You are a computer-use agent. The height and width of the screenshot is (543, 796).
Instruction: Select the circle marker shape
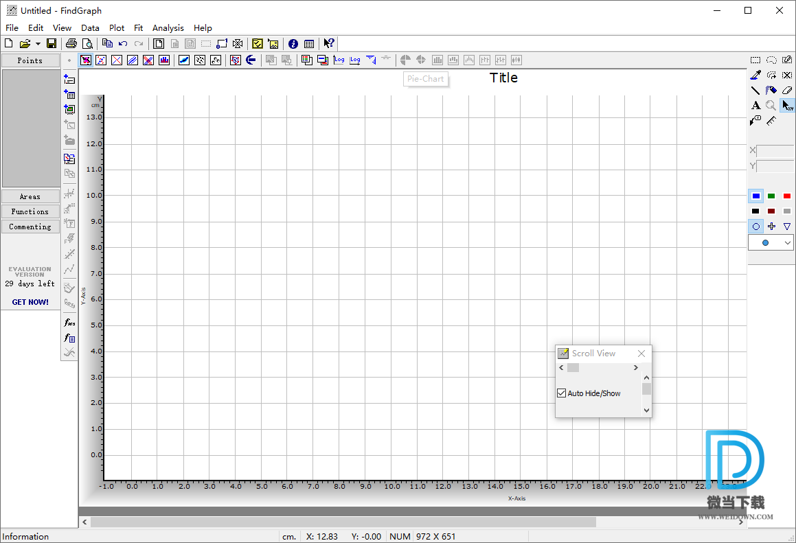(756, 227)
